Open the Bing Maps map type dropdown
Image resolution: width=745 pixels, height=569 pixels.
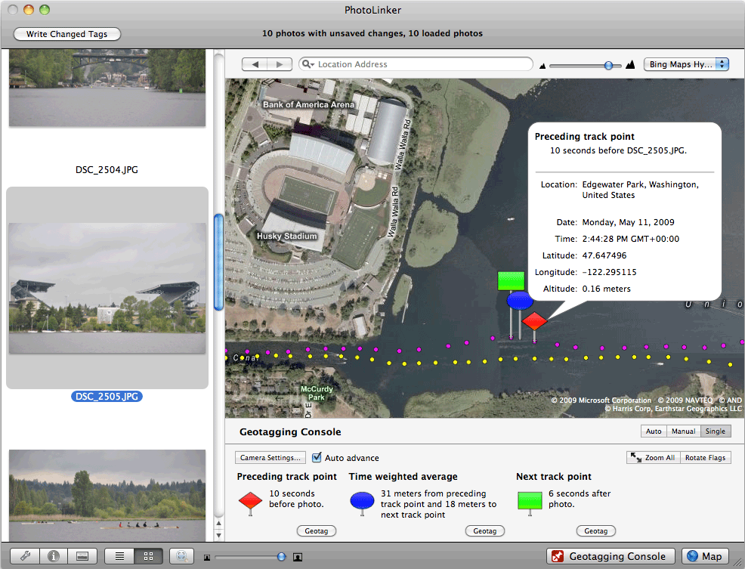coord(686,64)
